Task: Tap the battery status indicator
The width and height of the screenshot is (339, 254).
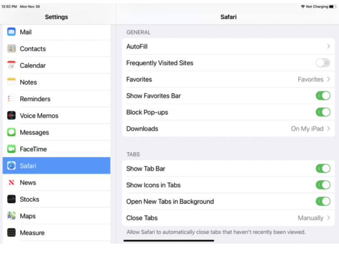Action: [333, 7]
